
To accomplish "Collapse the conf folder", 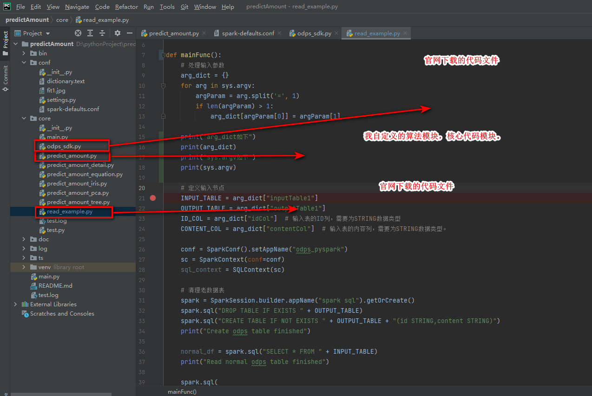I will tap(24, 63).
